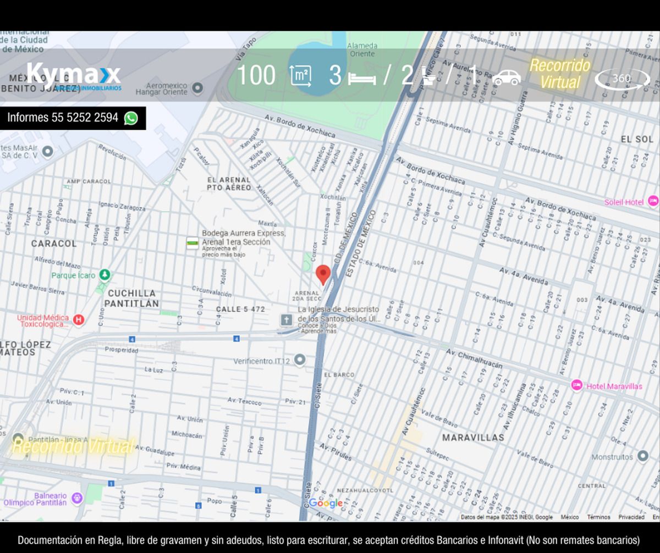Click the México link in map footer
Viewport: 660px width, 553px height.
[570, 517]
